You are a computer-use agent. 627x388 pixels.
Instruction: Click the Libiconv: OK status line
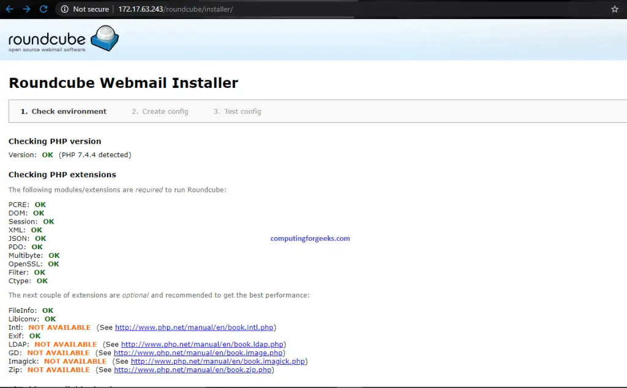click(x=32, y=319)
